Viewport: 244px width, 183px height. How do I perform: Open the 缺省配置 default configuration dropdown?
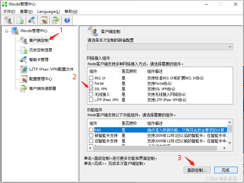coord(160,47)
